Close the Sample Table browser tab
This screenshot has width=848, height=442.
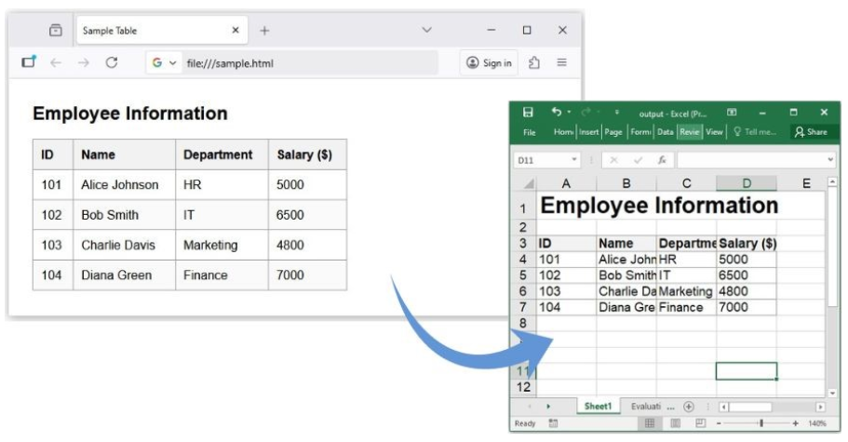click(x=236, y=31)
